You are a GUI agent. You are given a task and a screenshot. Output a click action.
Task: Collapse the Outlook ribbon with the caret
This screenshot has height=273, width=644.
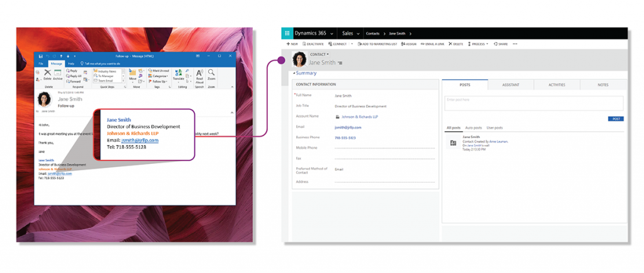232,87
